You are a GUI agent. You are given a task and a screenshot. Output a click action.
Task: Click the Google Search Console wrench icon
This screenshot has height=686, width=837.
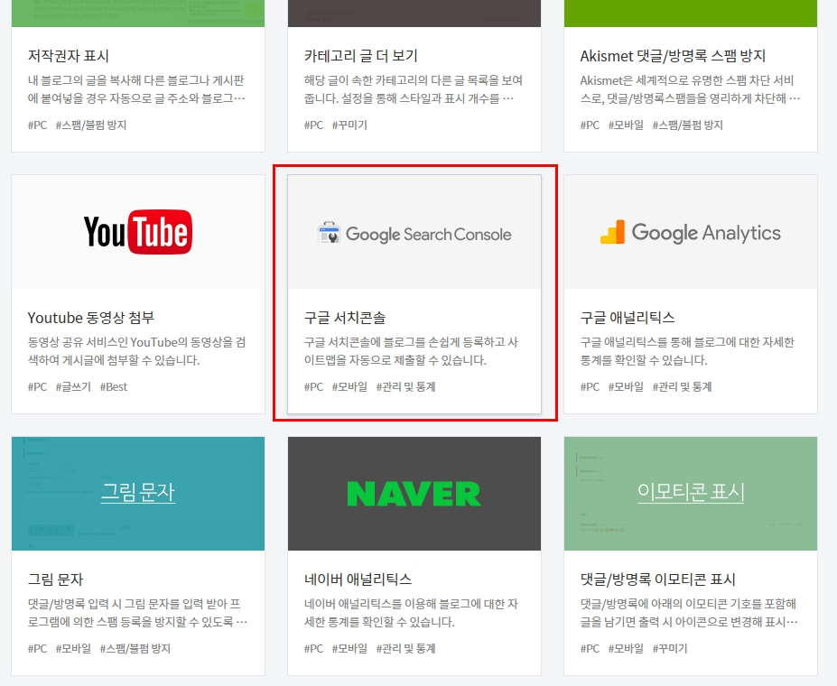(x=329, y=233)
